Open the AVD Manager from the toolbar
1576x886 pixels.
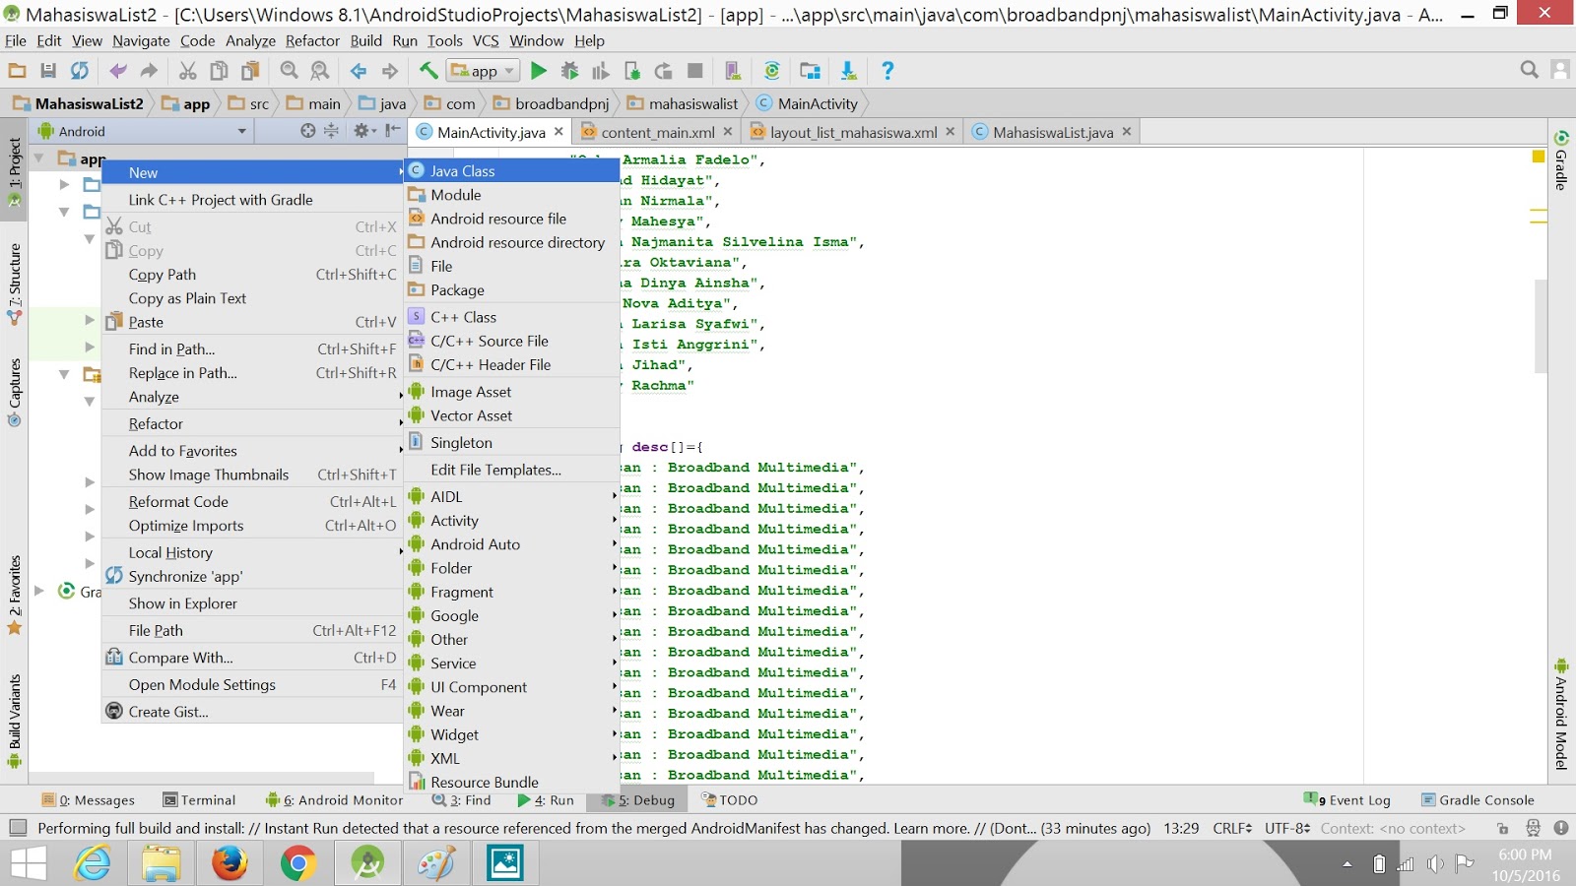(x=732, y=70)
